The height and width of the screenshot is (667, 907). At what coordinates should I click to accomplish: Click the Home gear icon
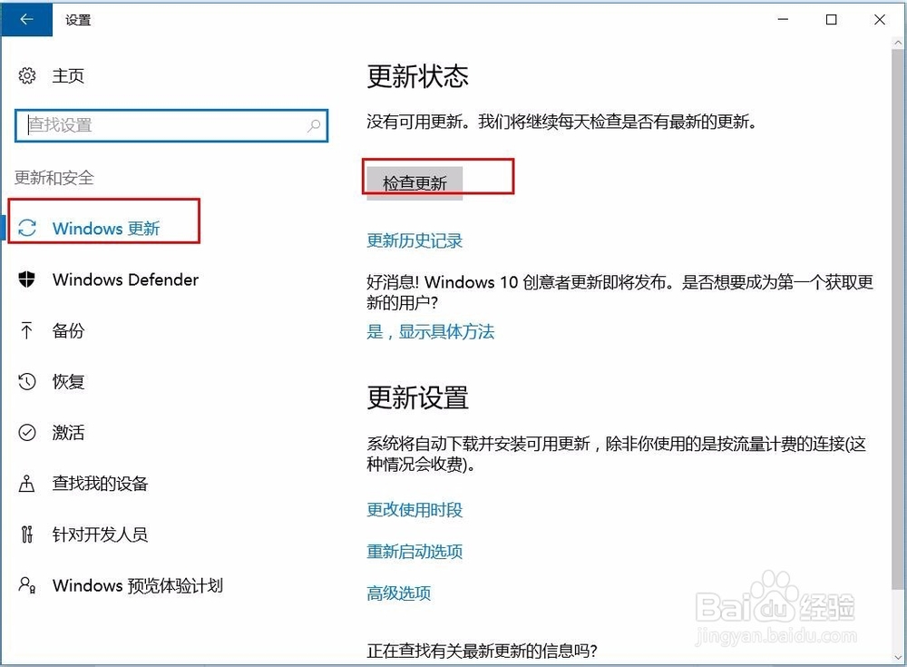[x=27, y=75]
